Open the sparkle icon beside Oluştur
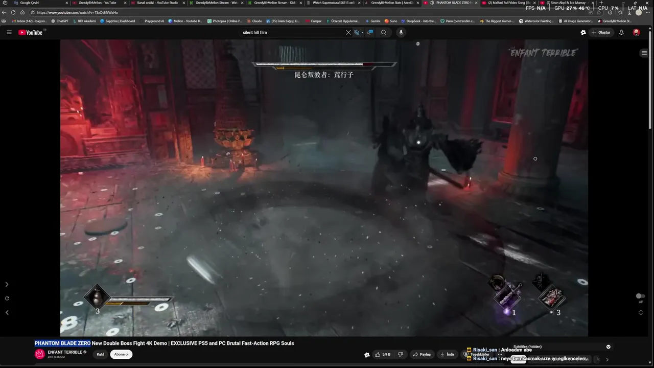 583,32
